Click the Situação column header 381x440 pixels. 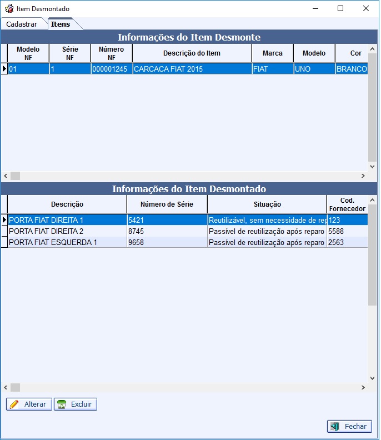click(267, 204)
